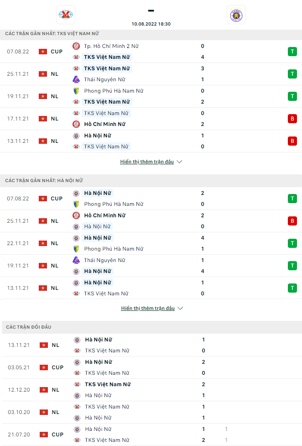This screenshot has width=302, height=446.
Task: Click 'Hiển thị thêm trận đấu' under TKS section
Action: coord(147,162)
